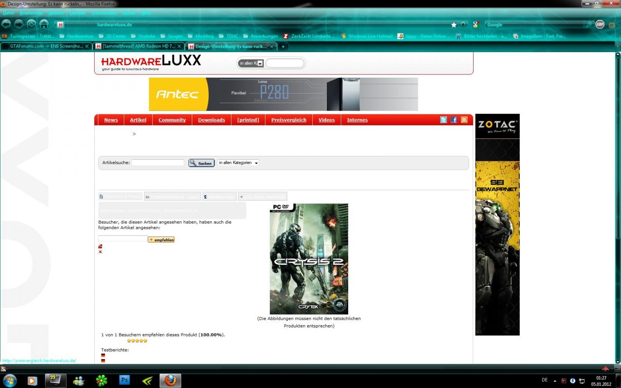Click the Suchen button

[x=201, y=163]
